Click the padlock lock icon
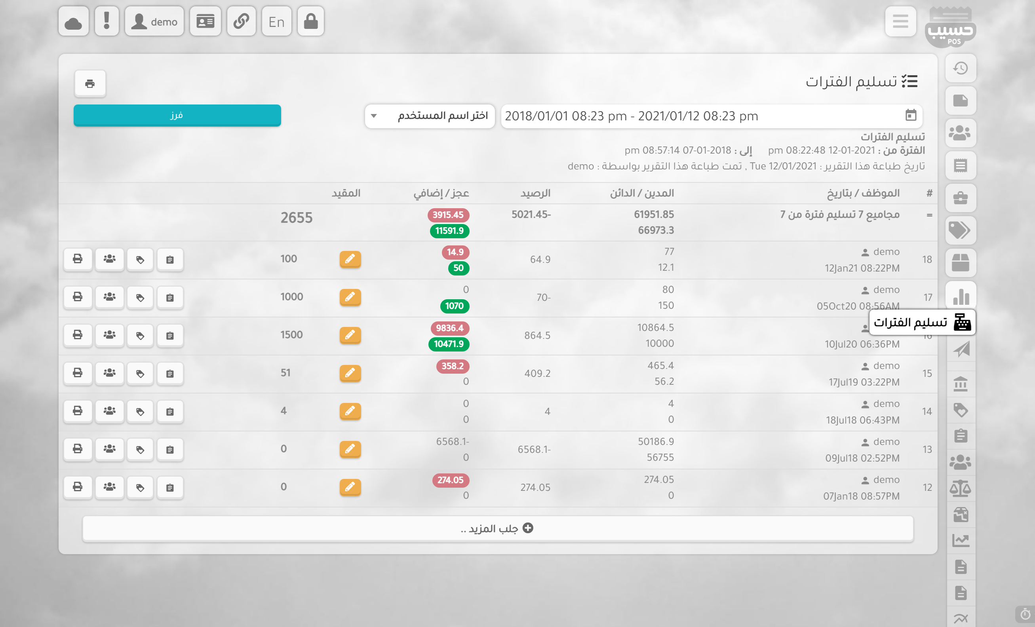This screenshot has height=627, width=1035. 311,21
